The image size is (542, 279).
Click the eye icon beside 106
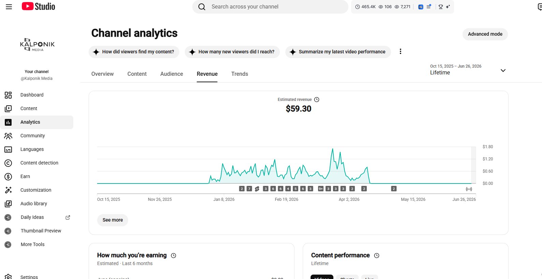(381, 7)
